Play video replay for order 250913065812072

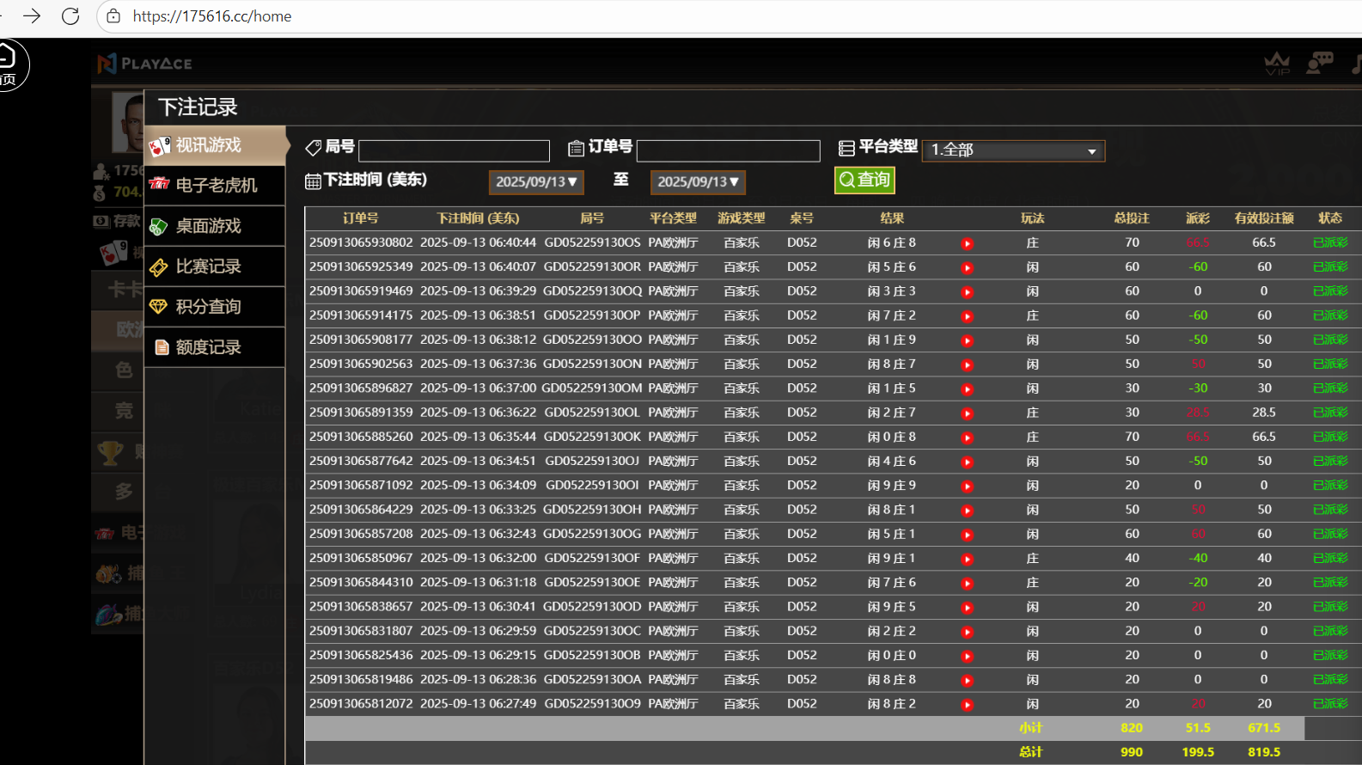click(967, 705)
